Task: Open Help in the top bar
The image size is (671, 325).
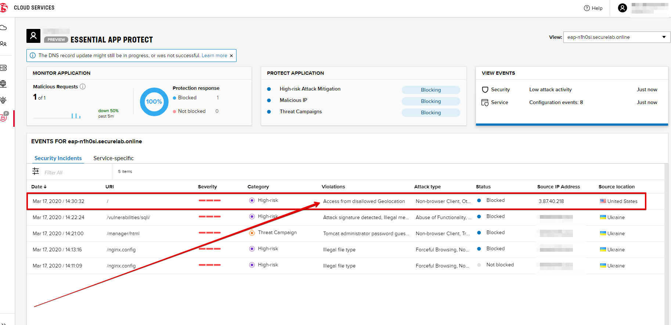Action: click(593, 8)
